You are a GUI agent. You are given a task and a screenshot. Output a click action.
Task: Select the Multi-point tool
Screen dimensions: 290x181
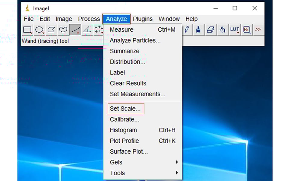pos(98,30)
